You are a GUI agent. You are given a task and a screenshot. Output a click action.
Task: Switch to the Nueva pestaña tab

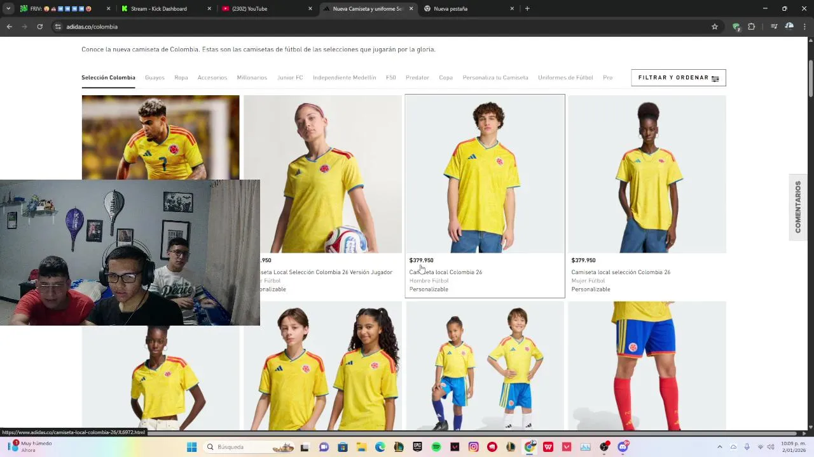point(469,9)
